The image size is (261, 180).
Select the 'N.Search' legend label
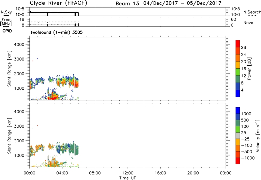(x=252, y=12)
